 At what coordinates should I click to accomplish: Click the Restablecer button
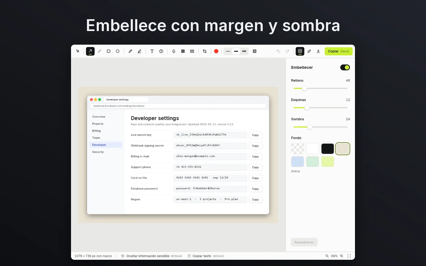(304, 242)
